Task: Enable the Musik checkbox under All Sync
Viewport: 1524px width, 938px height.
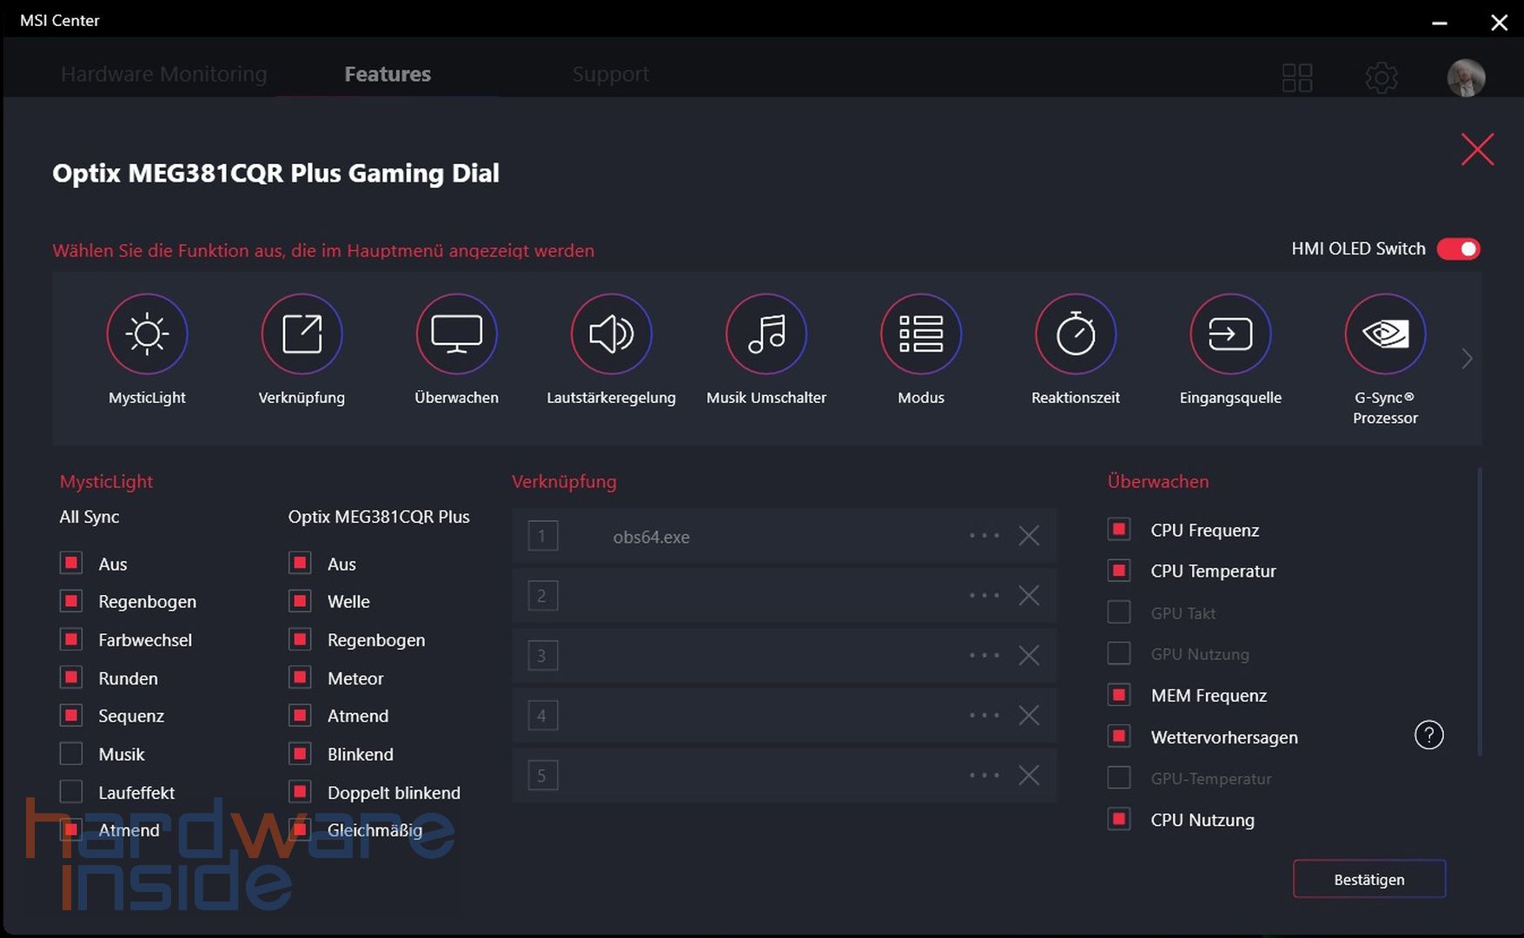Action: point(71,753)
